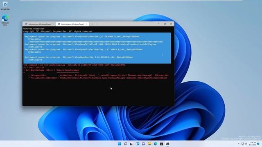Open the volume icon in system tray

(246, 144)
